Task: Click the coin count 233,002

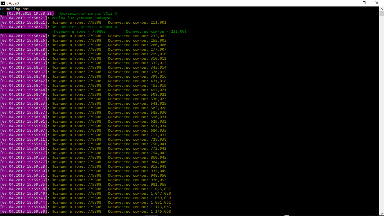Action: coord(159,36)
